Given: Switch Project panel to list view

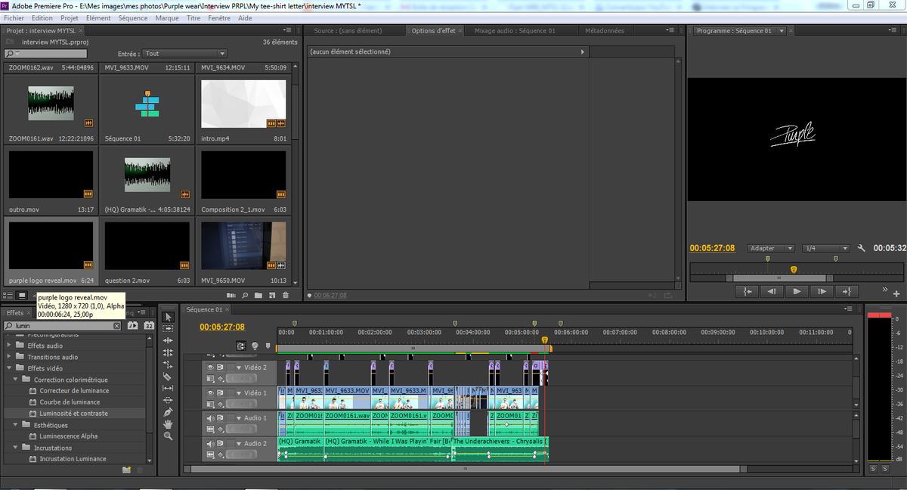Looking at the screenshot, I should pyautogui.click(x=9, y=295).
